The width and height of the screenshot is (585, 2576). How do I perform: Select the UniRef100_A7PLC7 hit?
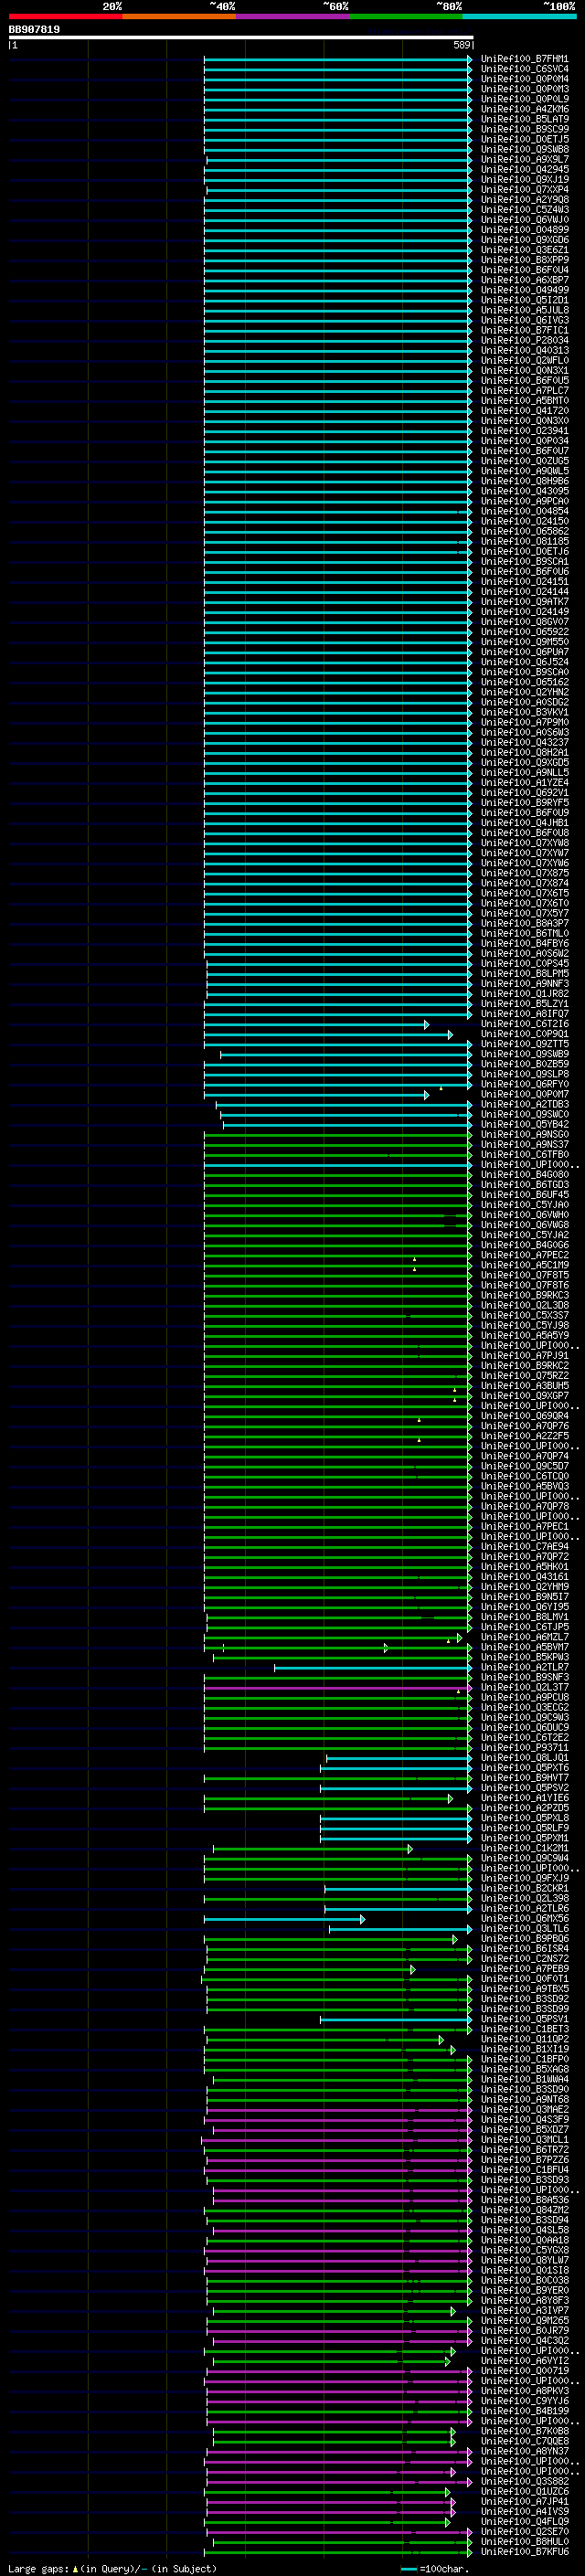pyautogui.click(x=524, y=391)
